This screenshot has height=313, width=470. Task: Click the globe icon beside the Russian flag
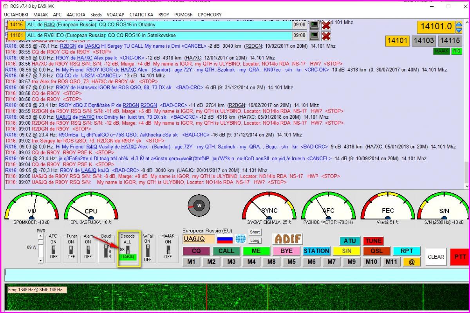pyautogui.click(x=240, y=239)
